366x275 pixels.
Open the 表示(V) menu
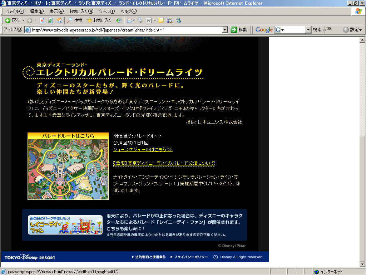pyautogui.click(x=56, y=11)
